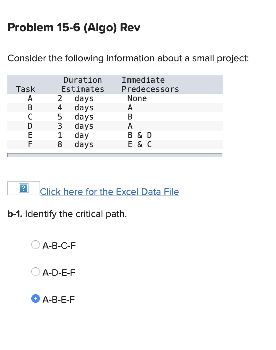The width and height of the screenshot is (276, 350).
Task: Click the box containing the question mark
Action: coord(24,188)
